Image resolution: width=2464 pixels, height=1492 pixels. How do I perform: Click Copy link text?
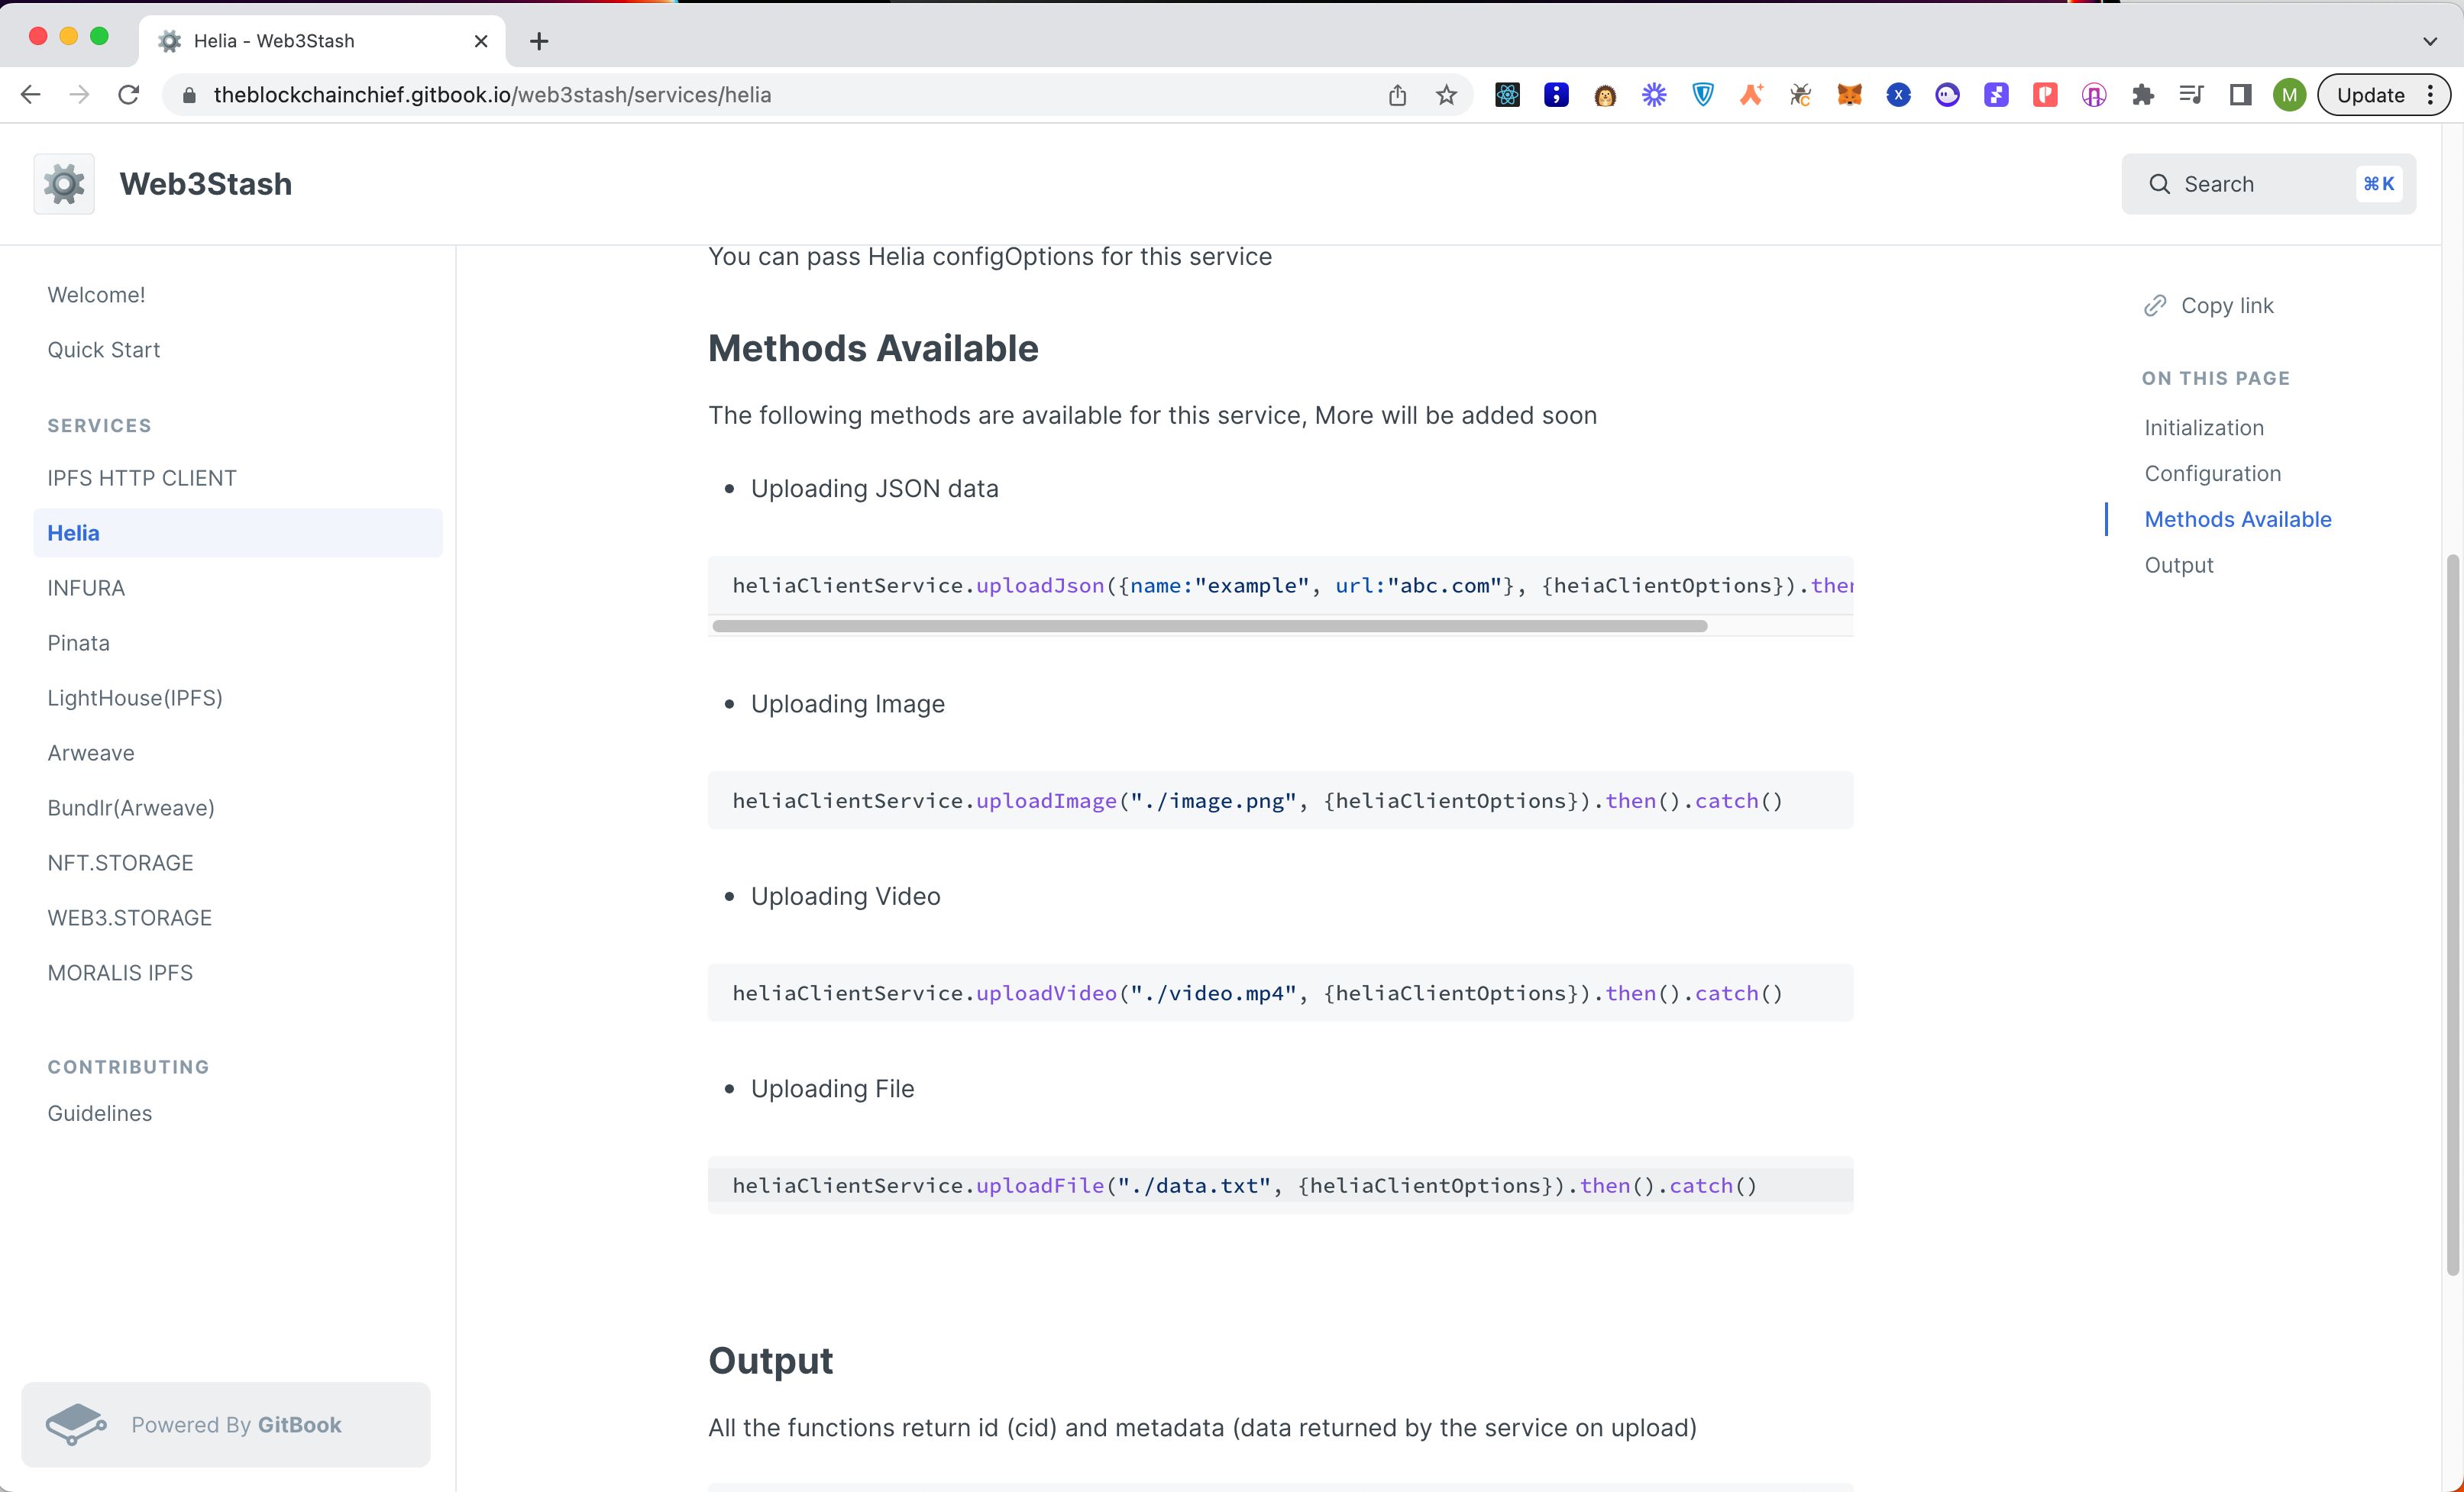[x=2227, y=305]
